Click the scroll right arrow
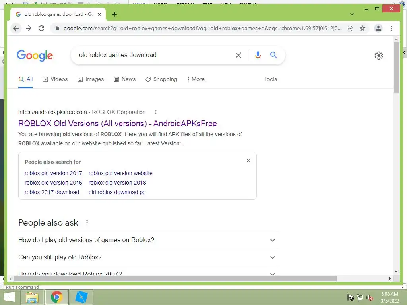407x305 pixels. tap(390, 278)
